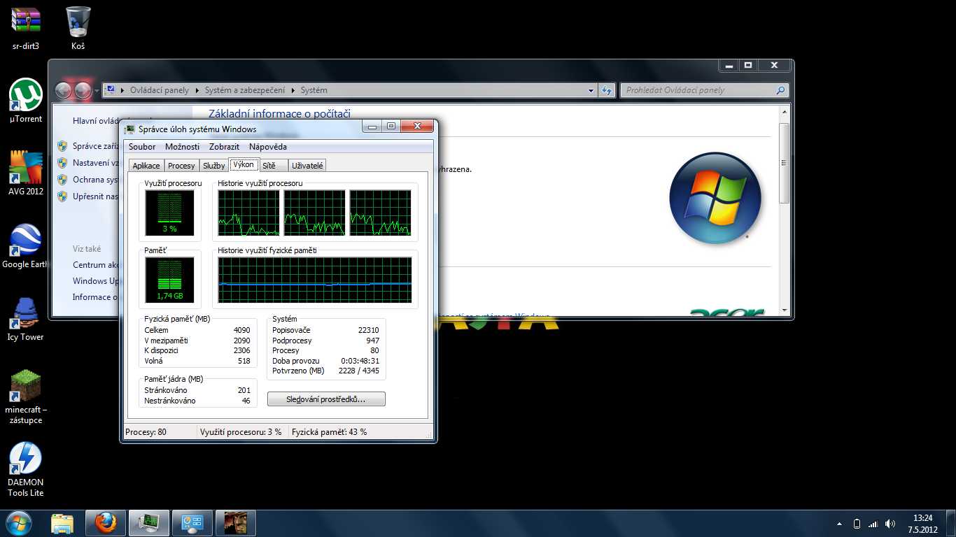
Task: Open the Možnosti menu
Action: [x=182, y=147]
